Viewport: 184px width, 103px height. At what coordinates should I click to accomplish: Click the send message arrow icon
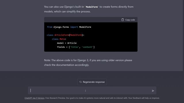pos(153,91)
